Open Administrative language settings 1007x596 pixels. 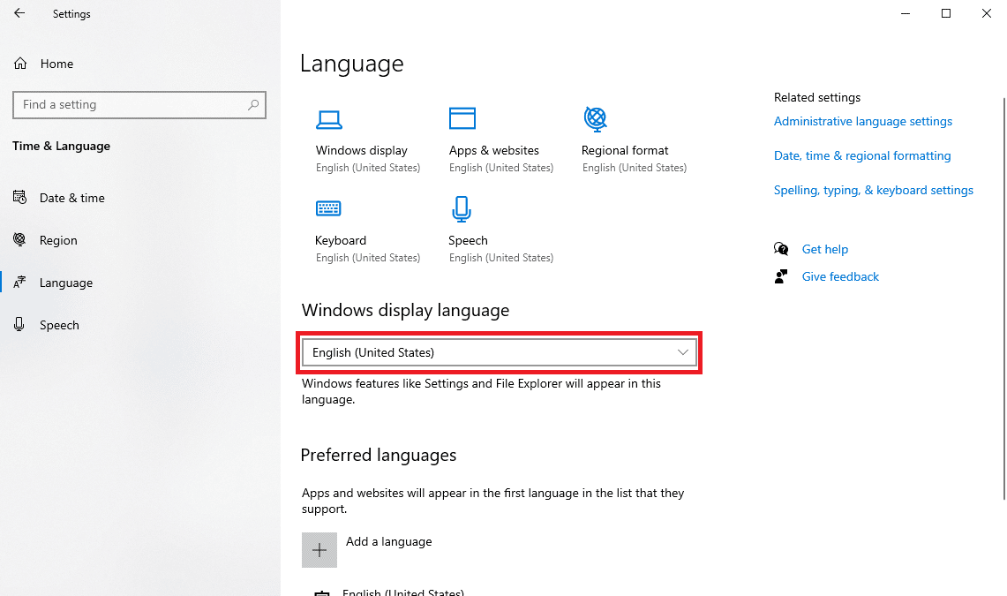862,121
